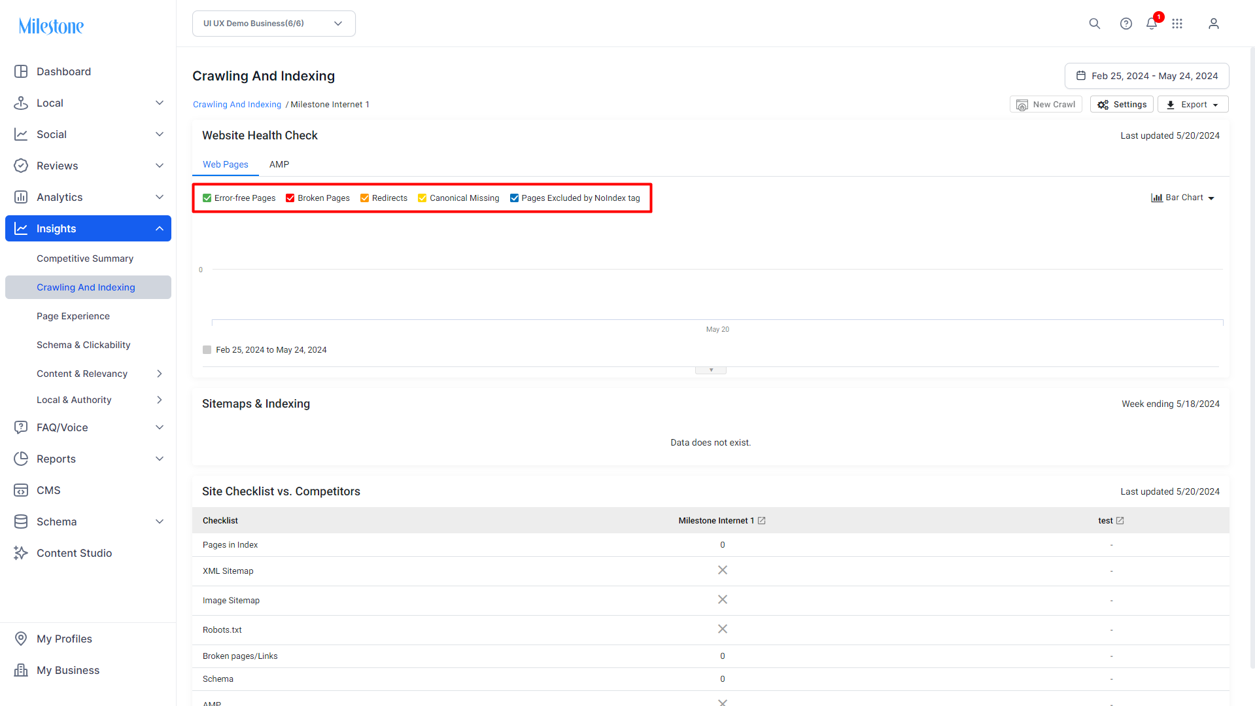Viewport: 1255px width, 706px height.
Task: Open the UI UX Demo Business dropdown
Action: point(274,24)
